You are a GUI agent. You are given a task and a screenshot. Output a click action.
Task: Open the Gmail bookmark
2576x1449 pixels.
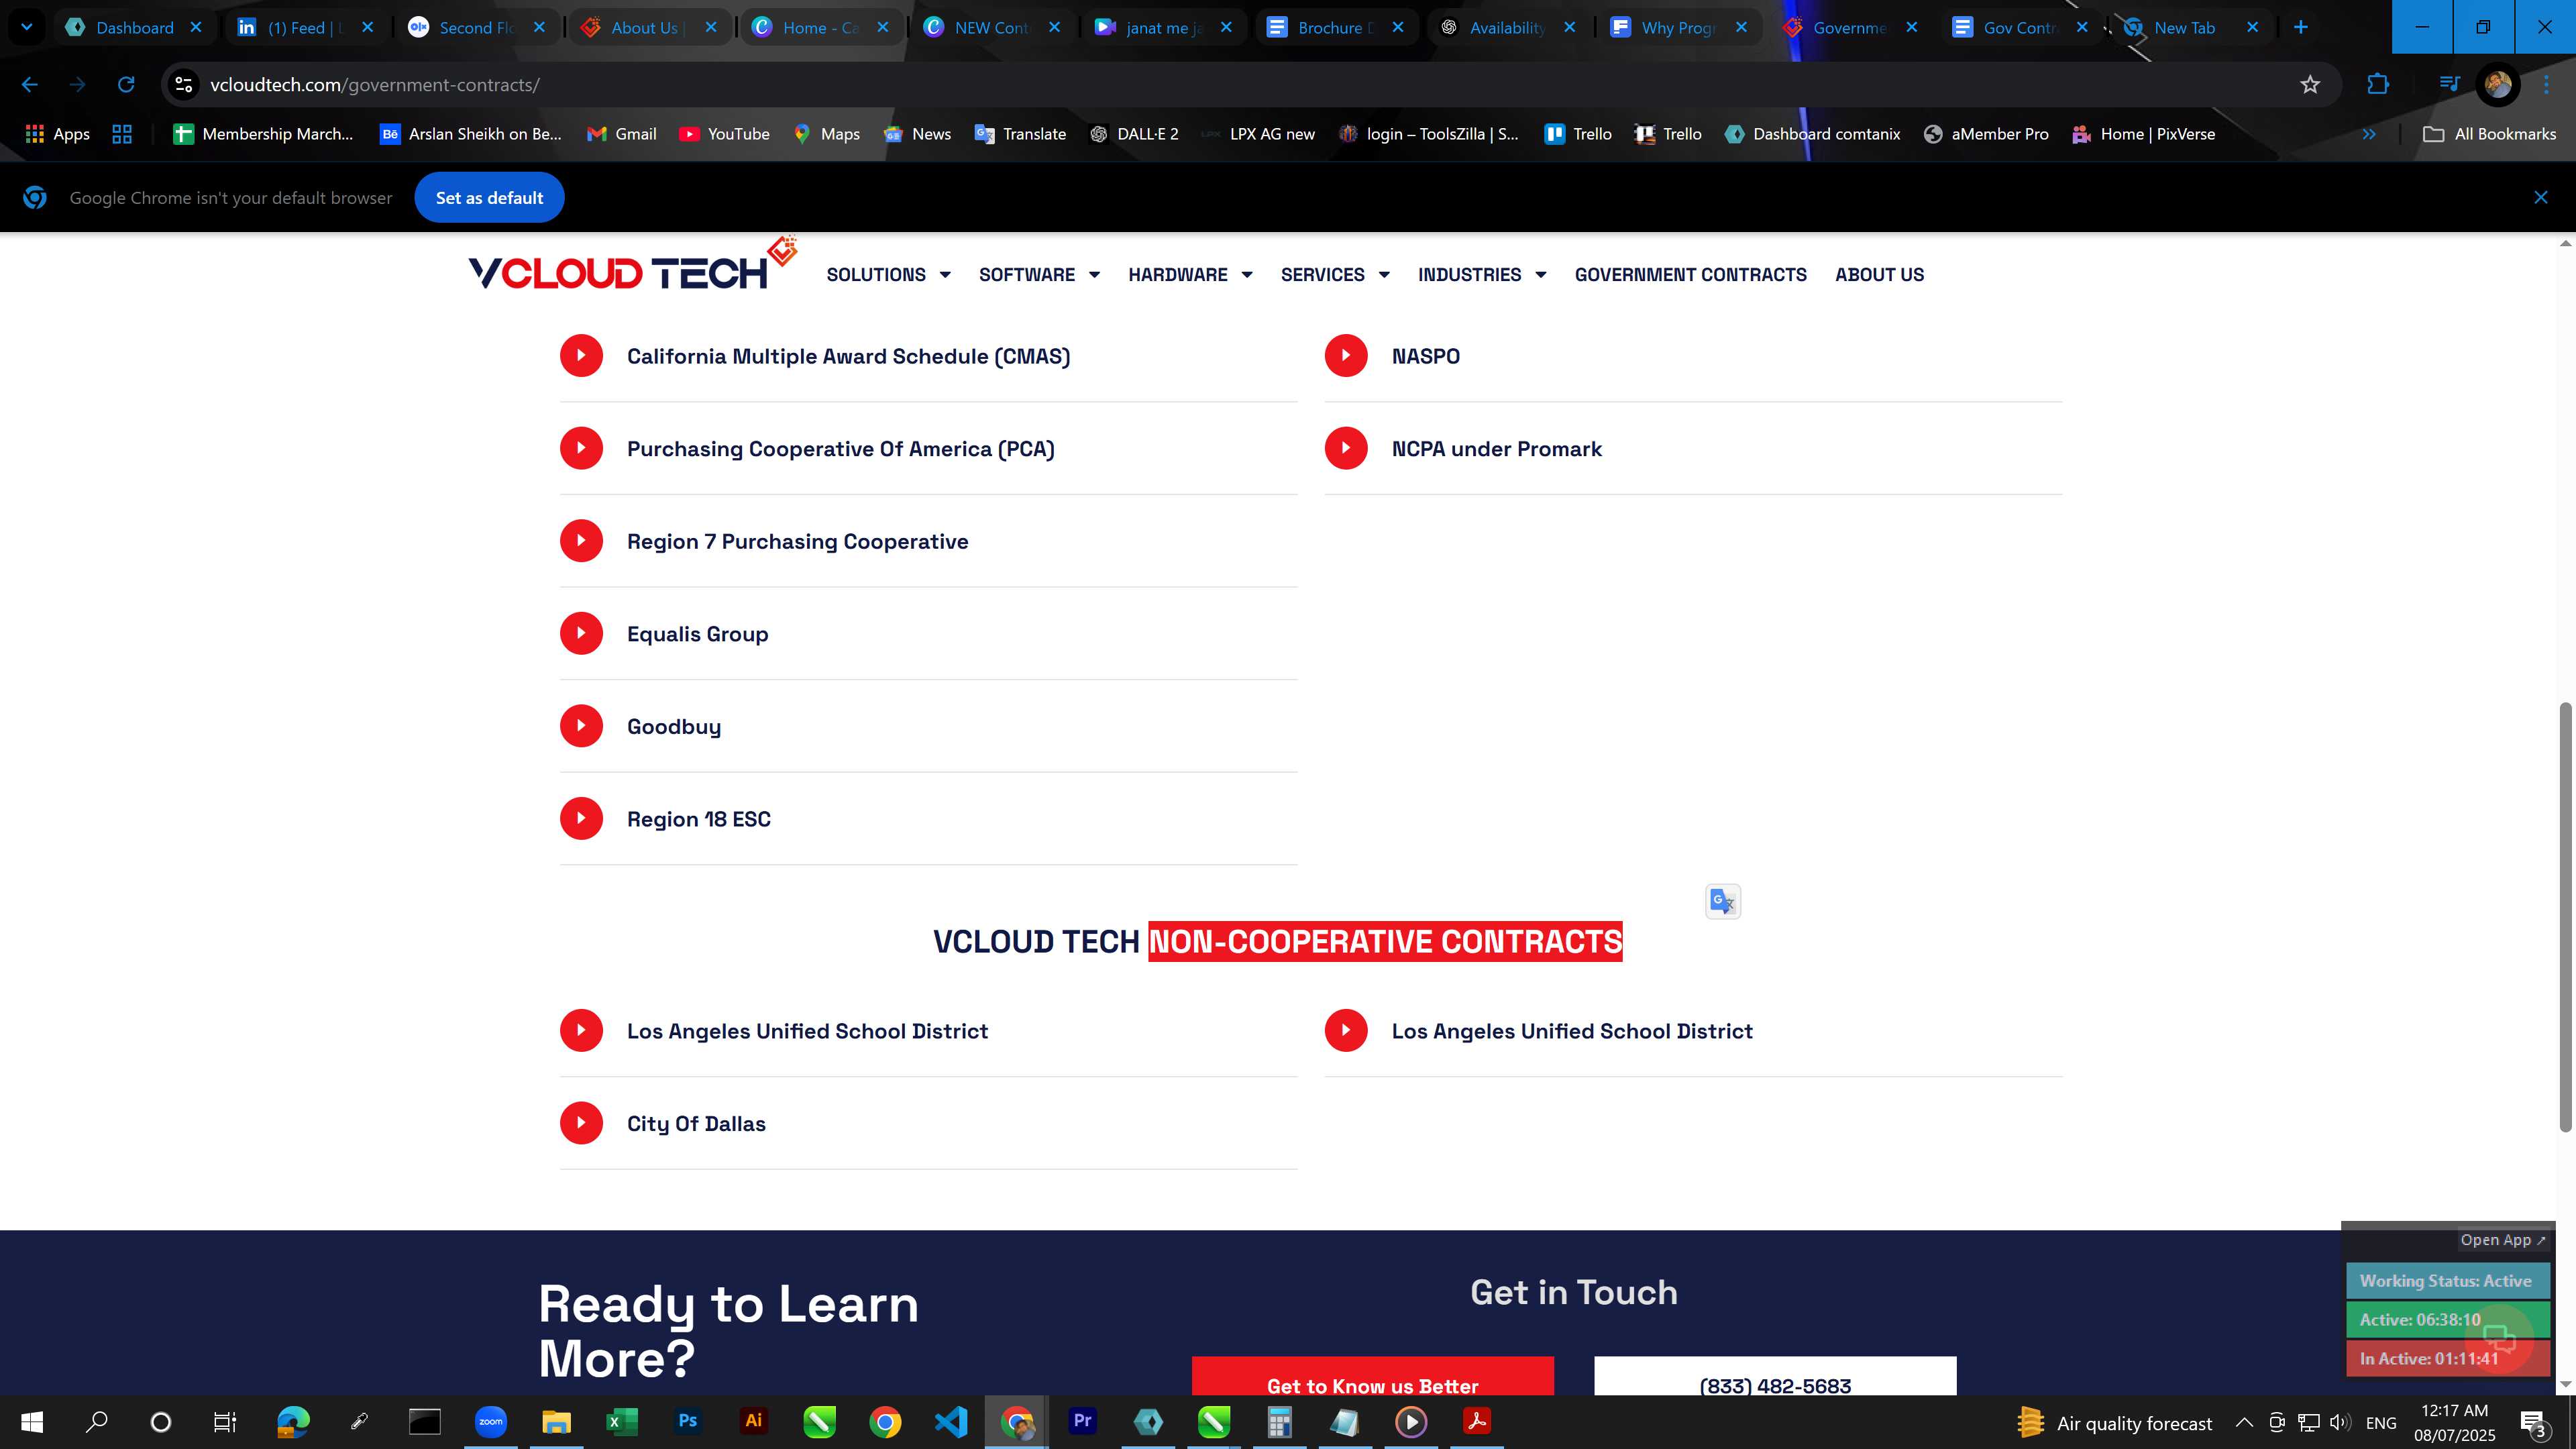click(621, 134)
